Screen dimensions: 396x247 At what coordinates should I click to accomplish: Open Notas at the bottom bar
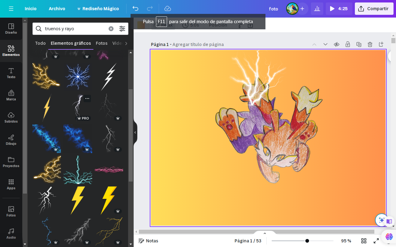148,241
